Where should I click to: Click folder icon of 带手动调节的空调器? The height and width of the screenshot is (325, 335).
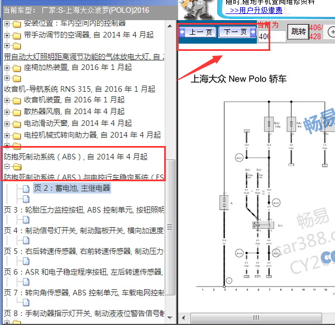[x=17, y=36]
